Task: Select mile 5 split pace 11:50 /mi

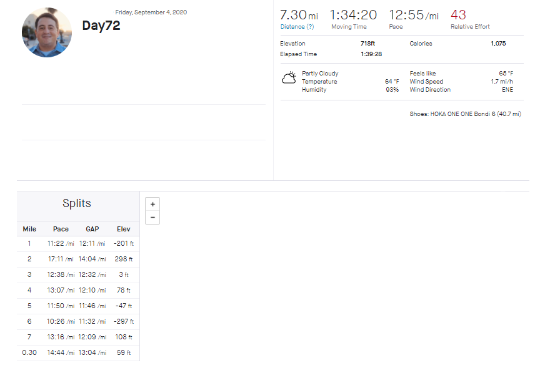Action: 61,306
